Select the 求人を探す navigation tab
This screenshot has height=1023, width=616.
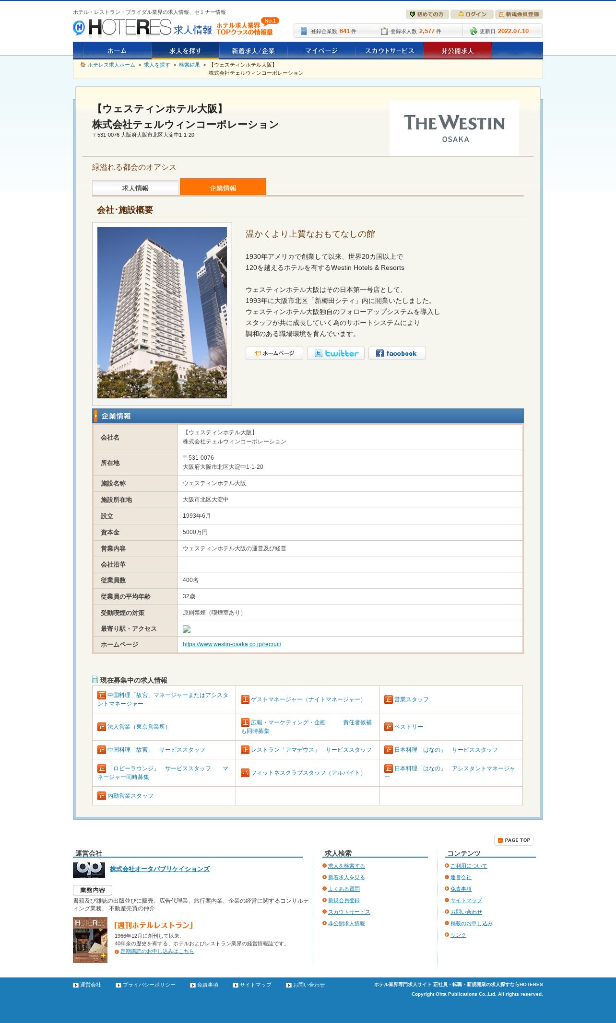[185, 50]
